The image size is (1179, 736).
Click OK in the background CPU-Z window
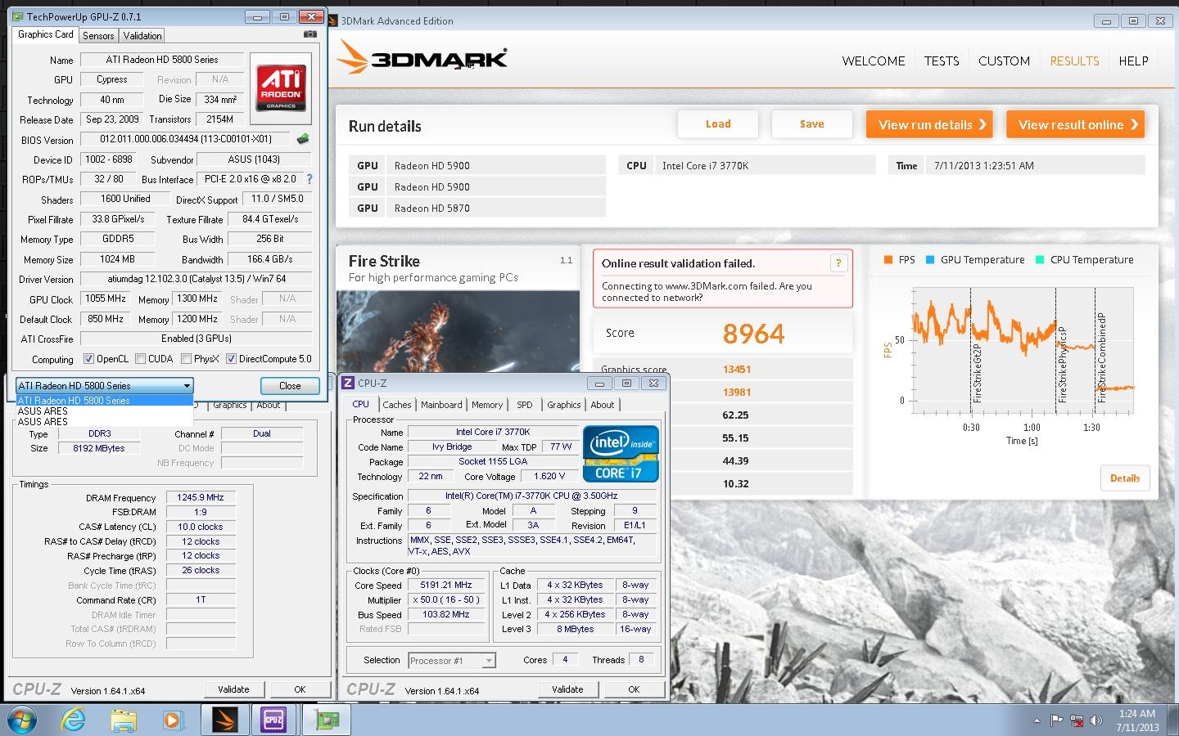(300, 689)
